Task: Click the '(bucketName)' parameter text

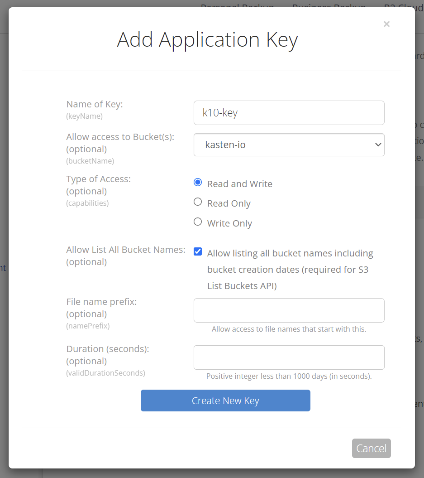Action: point(90,161)
